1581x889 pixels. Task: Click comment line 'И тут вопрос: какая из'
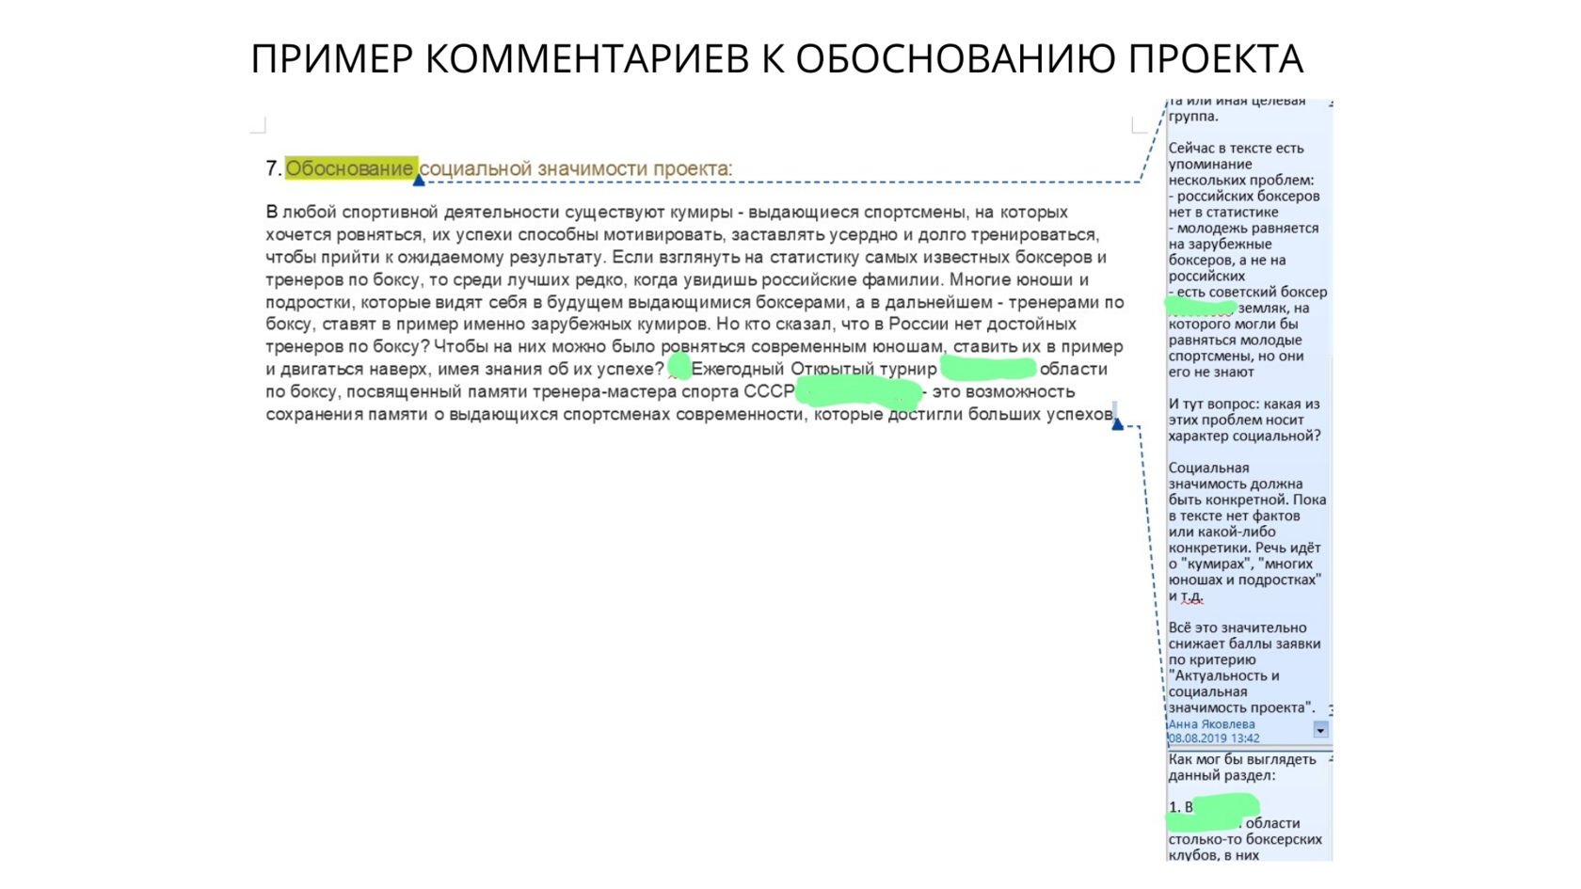tap(1244, 404)
